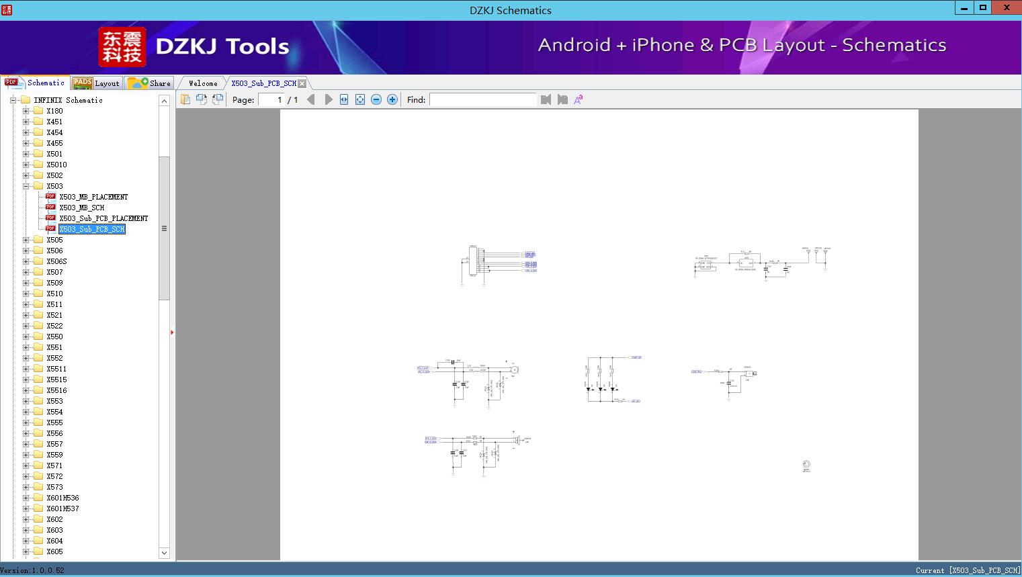
Task: Go to next page arrow
Action: pos(329,99)
